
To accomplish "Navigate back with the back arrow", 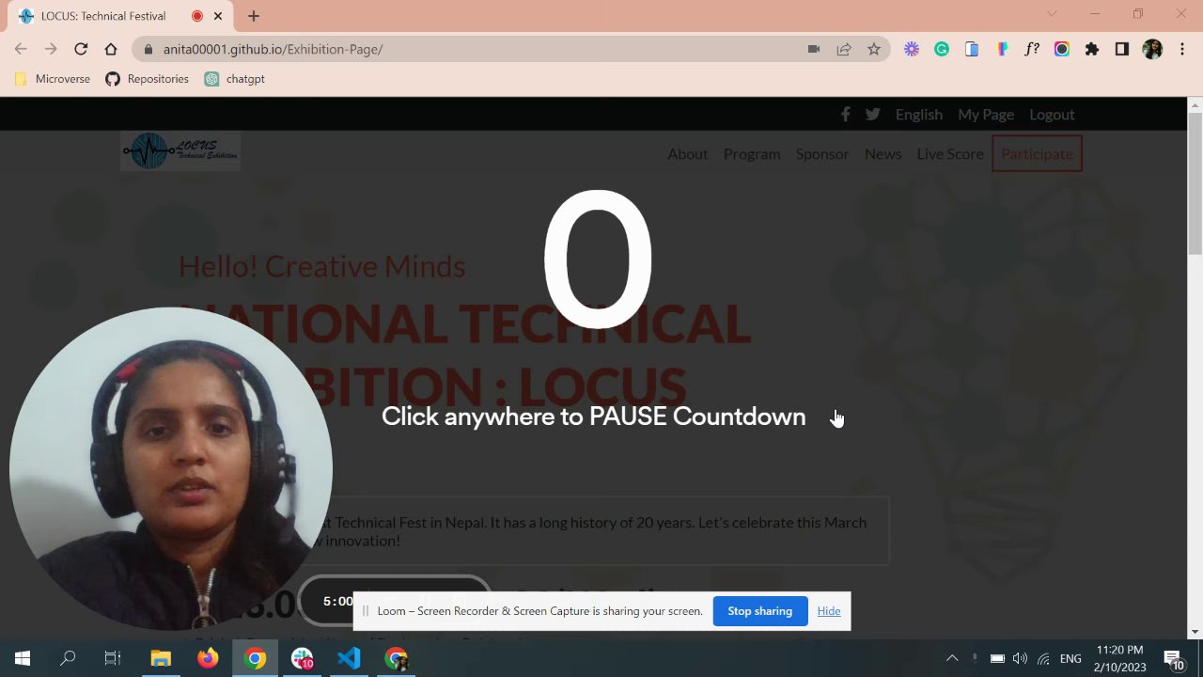I will coord(21,49).
